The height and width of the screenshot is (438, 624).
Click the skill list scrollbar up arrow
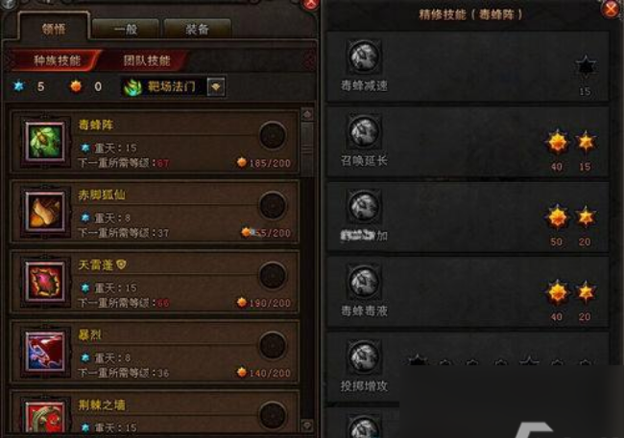(x=307, y=115)
